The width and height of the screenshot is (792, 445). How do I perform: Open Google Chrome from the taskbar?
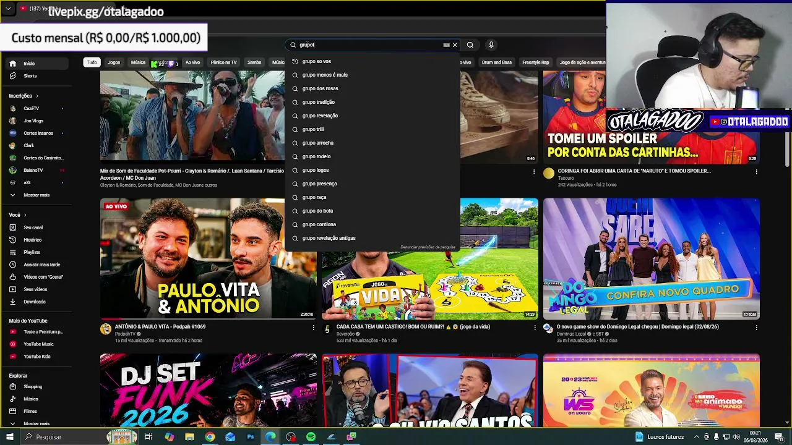pos(210,437)
